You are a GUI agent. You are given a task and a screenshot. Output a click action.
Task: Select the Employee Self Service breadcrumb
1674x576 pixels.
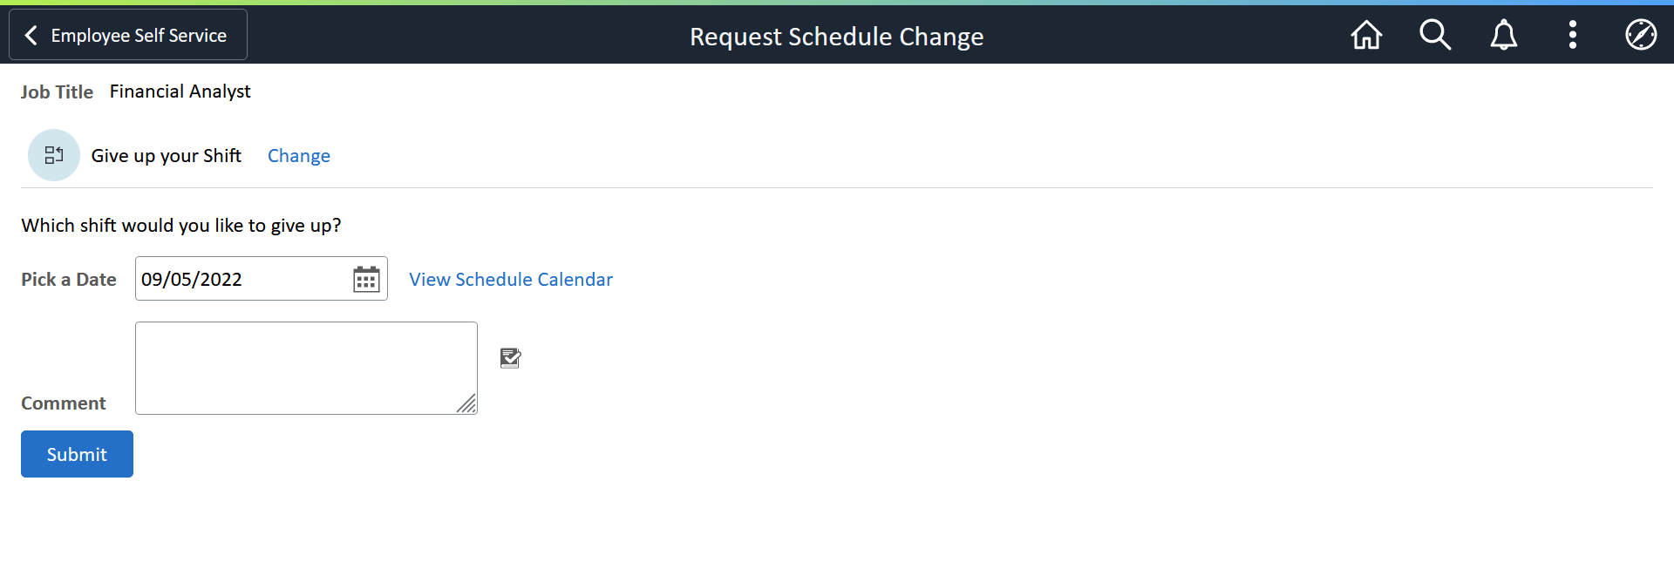[139, 35]
